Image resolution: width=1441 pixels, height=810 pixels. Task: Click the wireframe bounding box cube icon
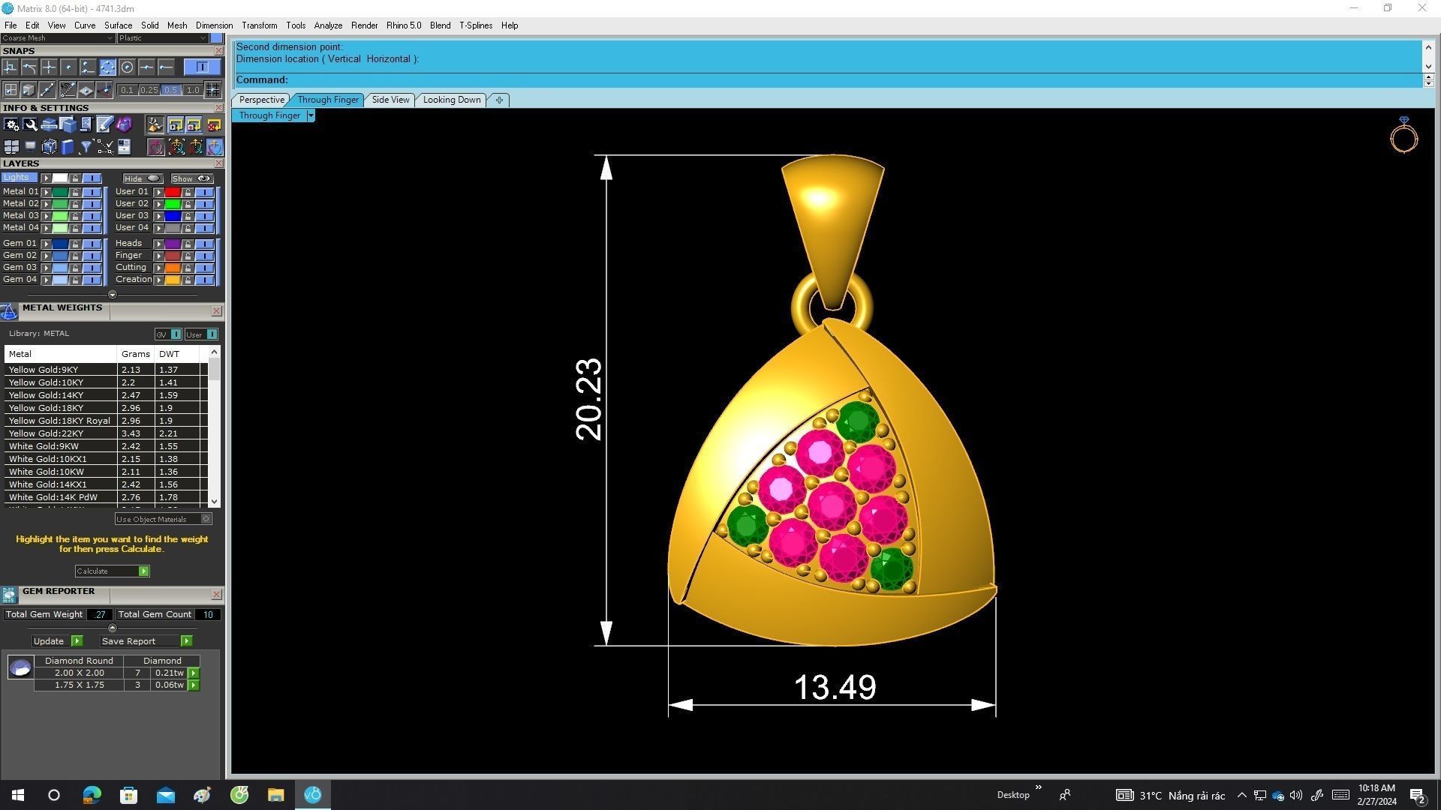click(49, 147)
